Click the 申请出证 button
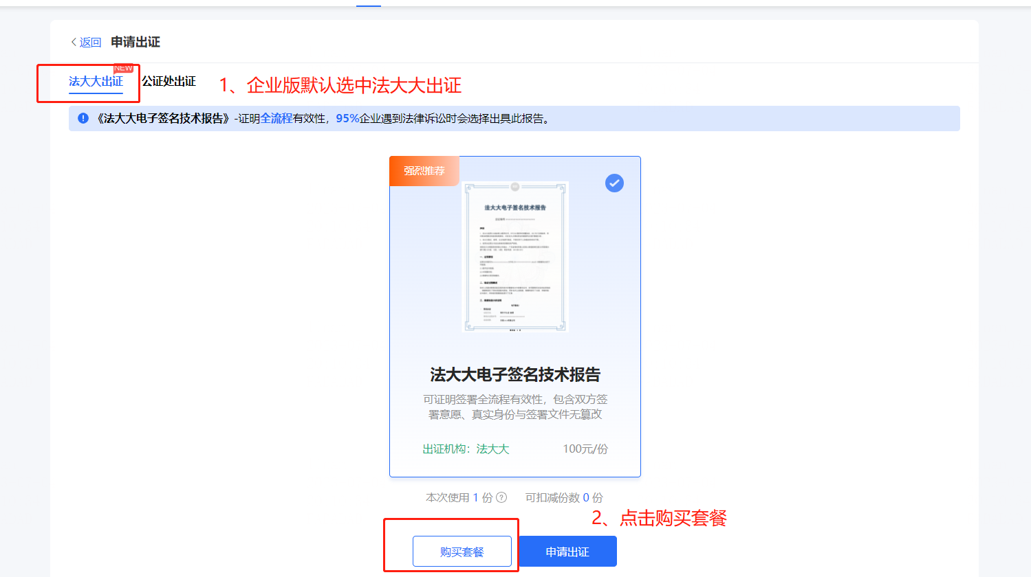 coord(567,552)
